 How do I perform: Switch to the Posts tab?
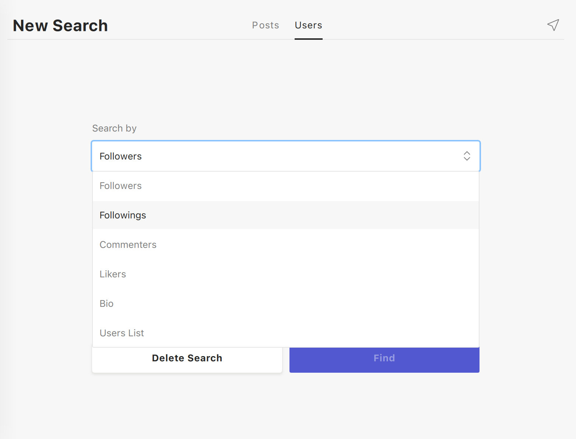pyautogui.click(x=265, y=25)
